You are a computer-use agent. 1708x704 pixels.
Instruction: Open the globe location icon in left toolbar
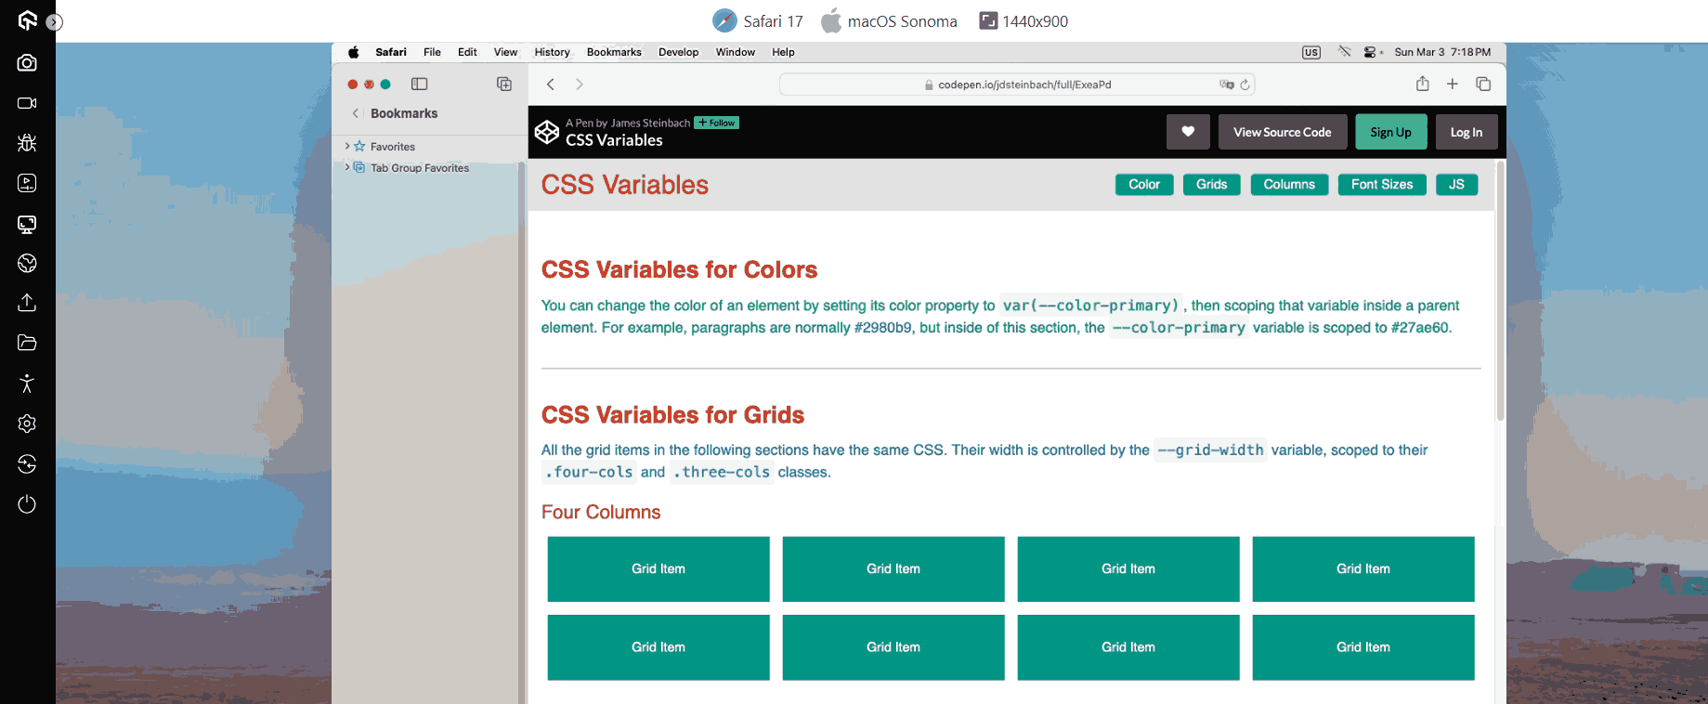point(27,264)
